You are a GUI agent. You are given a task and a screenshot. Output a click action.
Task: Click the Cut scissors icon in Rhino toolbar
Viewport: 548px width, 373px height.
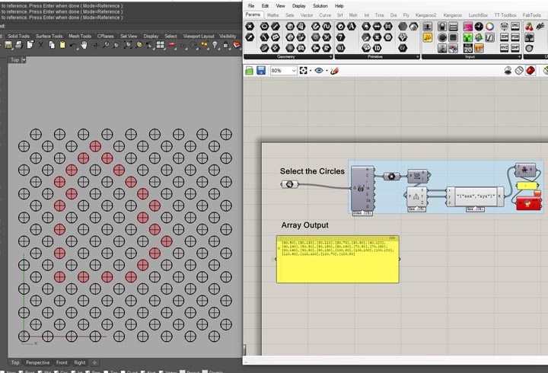41,45
